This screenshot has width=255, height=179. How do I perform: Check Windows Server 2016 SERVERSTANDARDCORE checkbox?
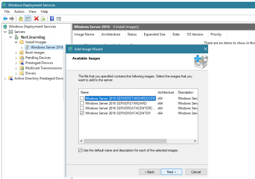click(x=82, y=98)
